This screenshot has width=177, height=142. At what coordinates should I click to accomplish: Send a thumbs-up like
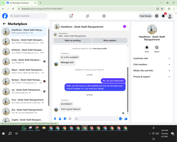[126, 119]
